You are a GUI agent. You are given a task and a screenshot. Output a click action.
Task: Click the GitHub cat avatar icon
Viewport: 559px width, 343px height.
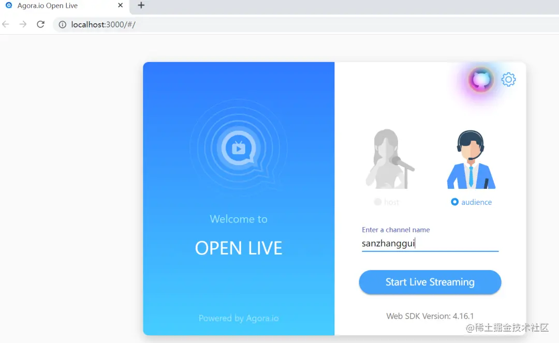click(481, 80)
